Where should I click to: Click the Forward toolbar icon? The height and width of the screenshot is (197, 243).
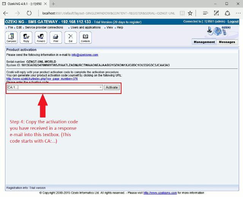click(41, 37)
